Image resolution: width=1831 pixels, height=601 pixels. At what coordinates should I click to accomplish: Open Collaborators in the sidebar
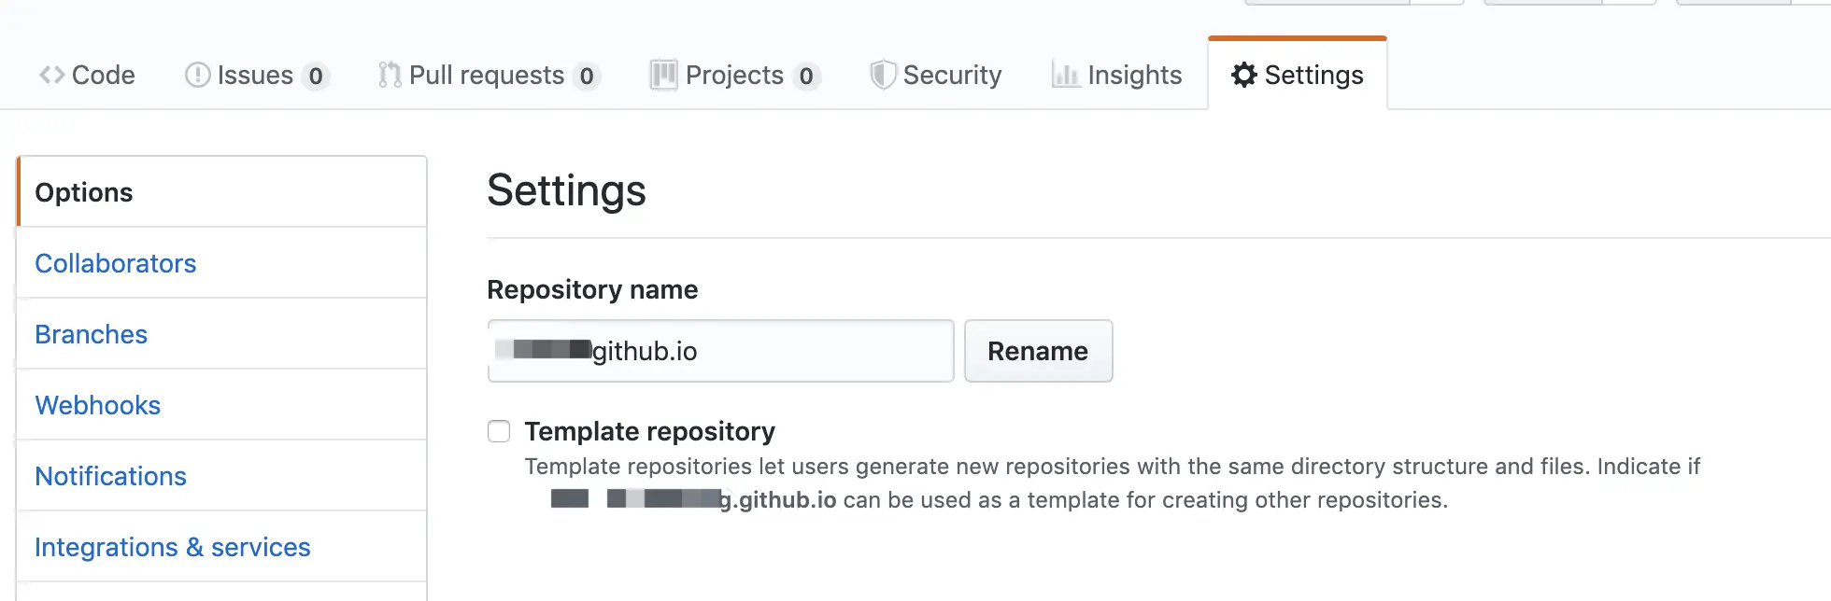[x=116, y=263]
